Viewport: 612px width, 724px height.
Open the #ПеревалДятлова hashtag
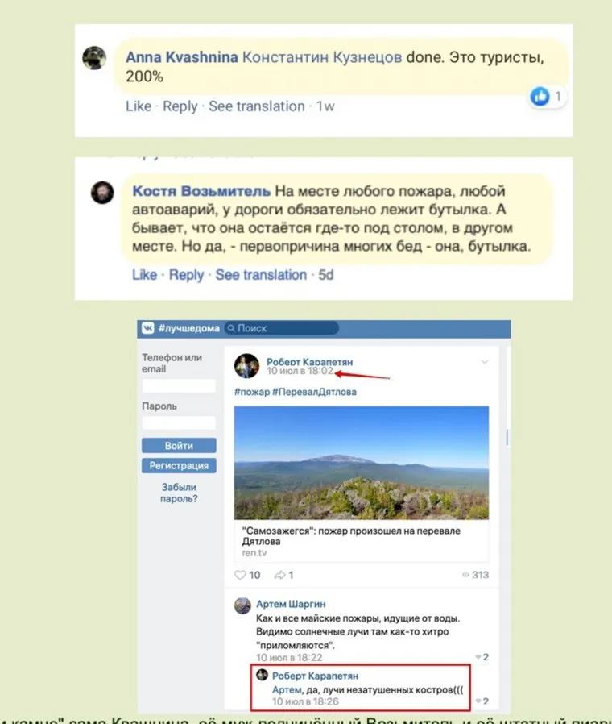coord(314,392)
